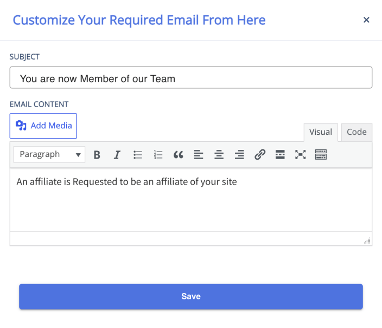
Task: Open the Paragraph format dropdown
Action: [49, 154]
